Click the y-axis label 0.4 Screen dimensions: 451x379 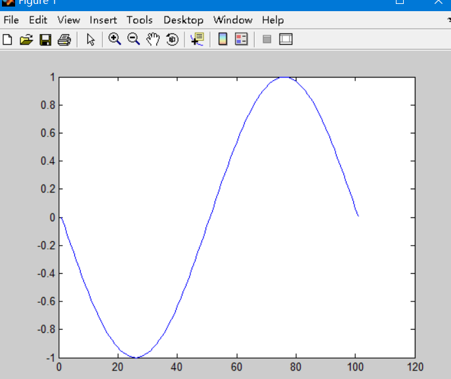(x=48, y=161)
